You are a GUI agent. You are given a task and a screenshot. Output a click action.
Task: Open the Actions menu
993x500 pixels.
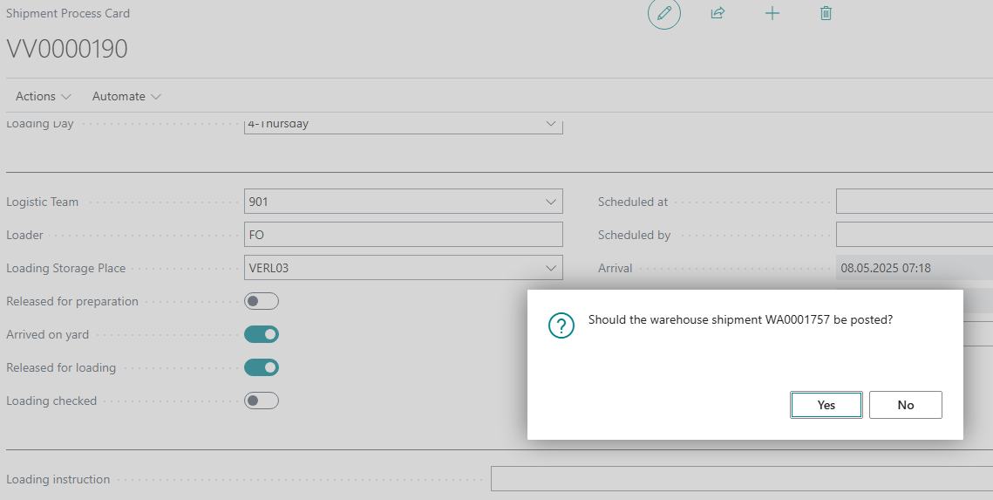[44, 96]
